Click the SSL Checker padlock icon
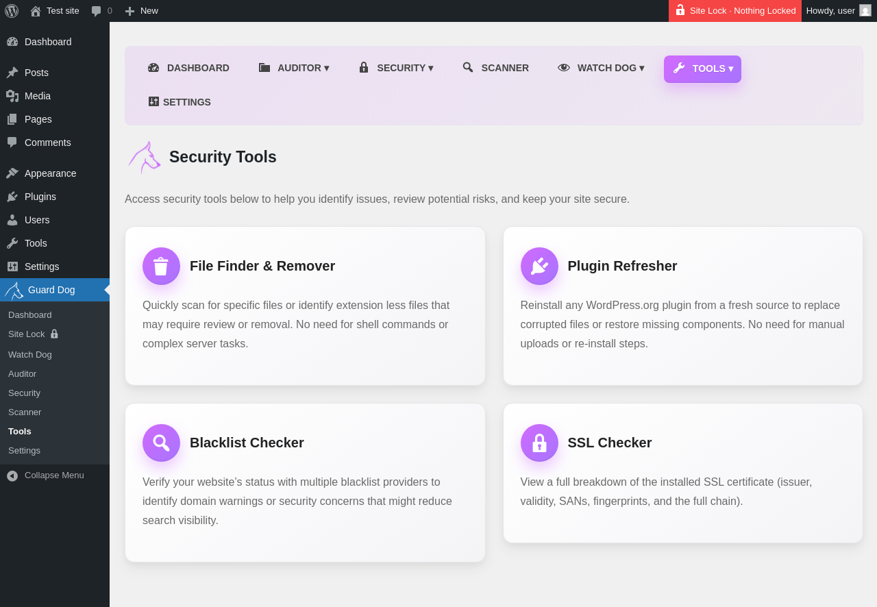The image size is (877, 607). click(x=539, y=443)
